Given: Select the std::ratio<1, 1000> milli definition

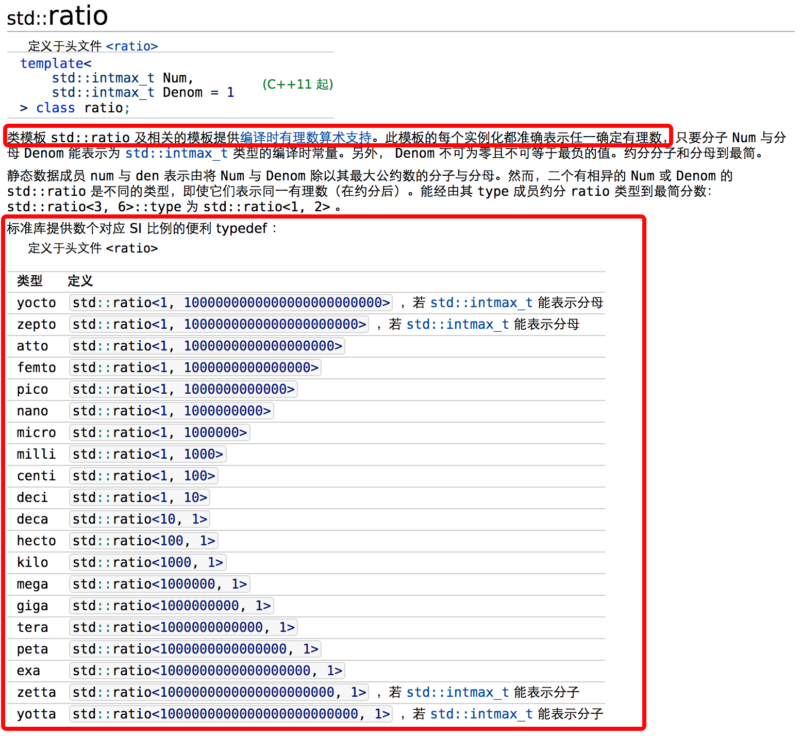Looking at the screenshot, I should (x=147, y=454).
